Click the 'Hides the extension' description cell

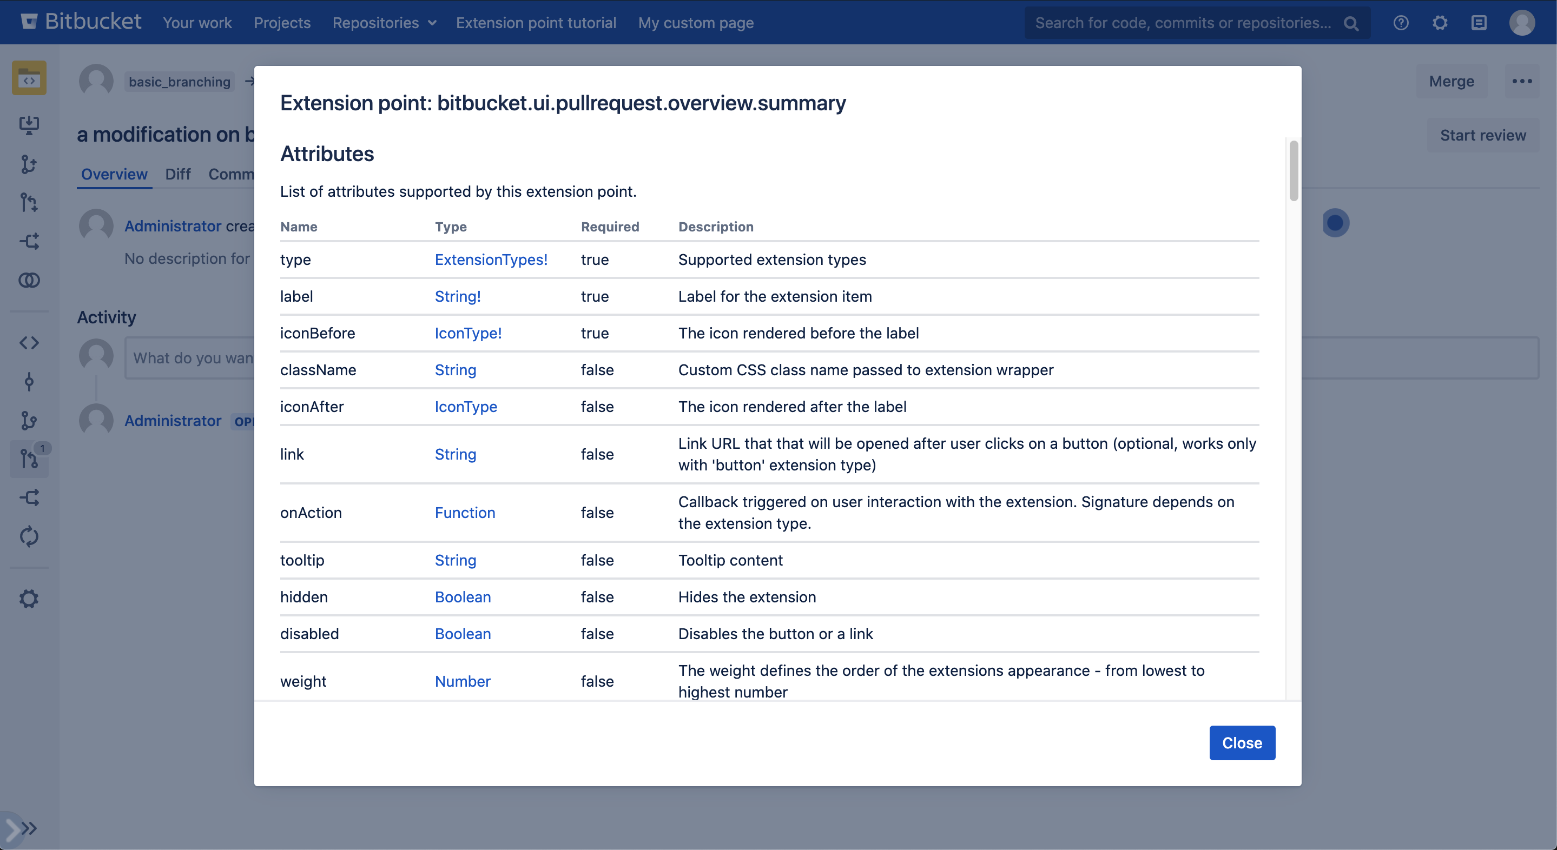pos(747,597)
